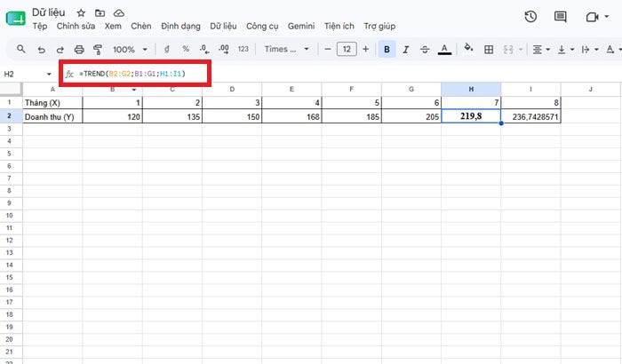Image resolution: width=622 pixels, height=364 pixels.
Task: Open the Dữ liệu menu
Action: point(223,26)
